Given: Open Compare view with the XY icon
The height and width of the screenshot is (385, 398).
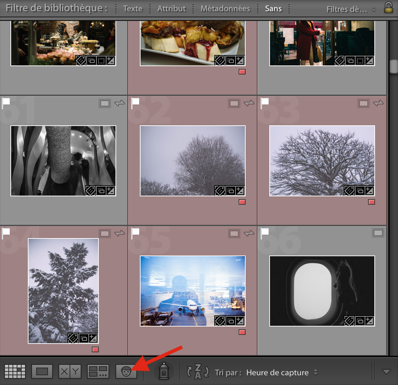Looking at the screenshot, I should coord(70,371).
